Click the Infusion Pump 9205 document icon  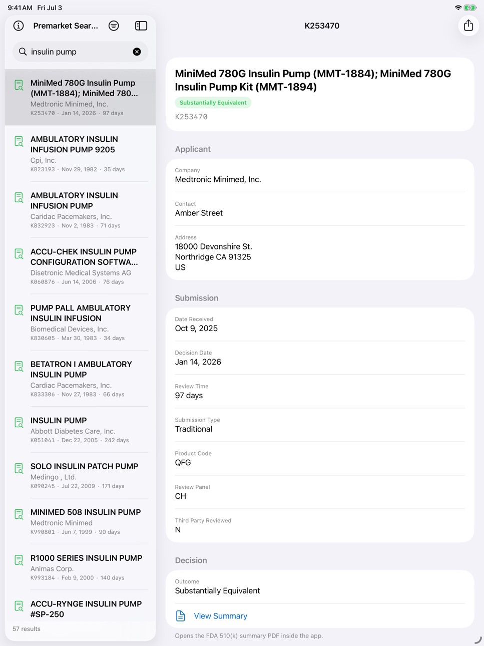point(19,141)
